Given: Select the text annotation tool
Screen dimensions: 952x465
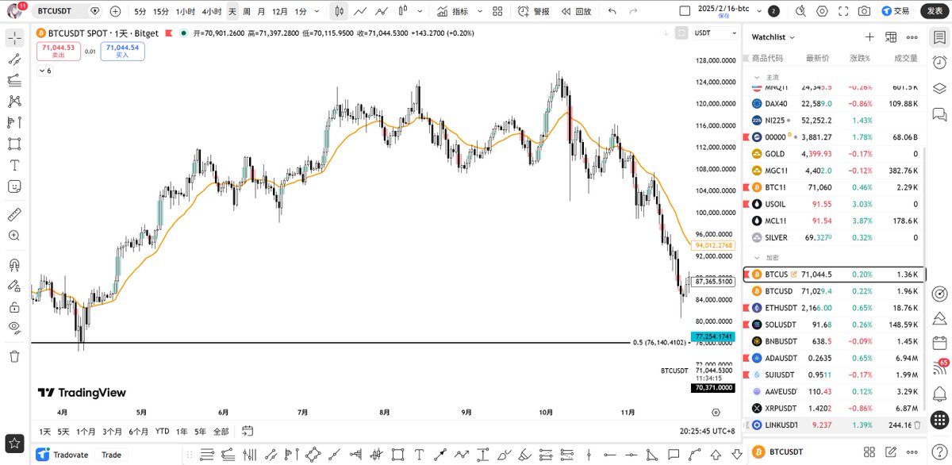Looking at the screenshot, I should tap(14, 165).
